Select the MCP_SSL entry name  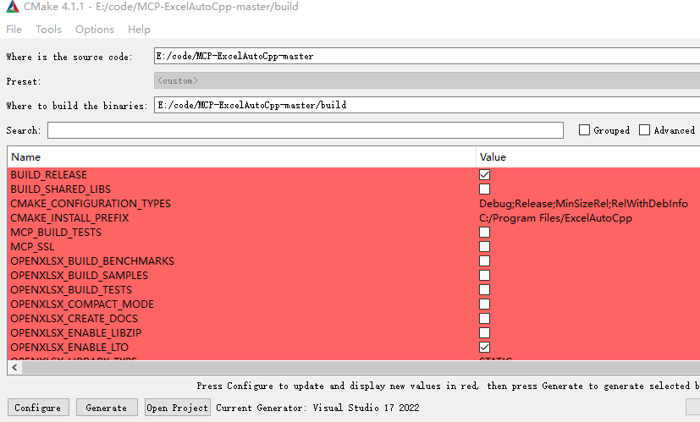click(32, 247)
